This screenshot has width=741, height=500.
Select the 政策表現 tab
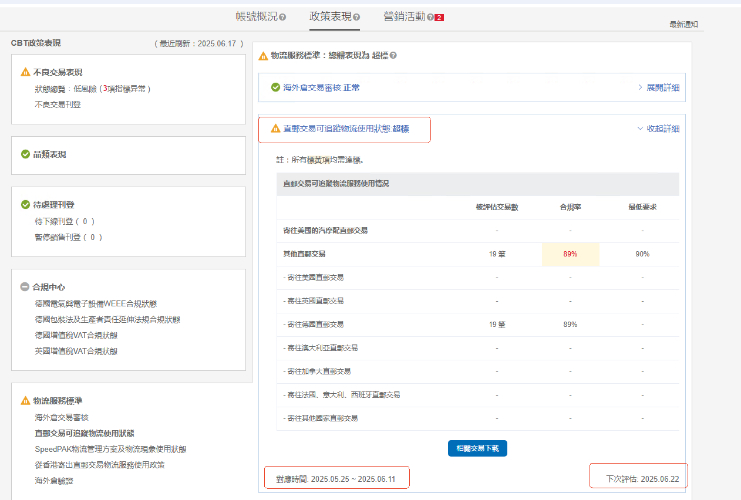[x=331, y=17]
